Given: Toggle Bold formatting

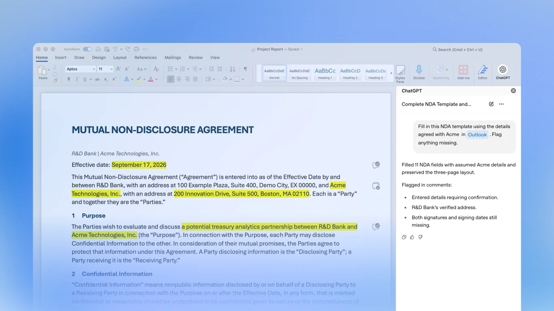Looking at the screenshot, I should (x=69, y=79).
